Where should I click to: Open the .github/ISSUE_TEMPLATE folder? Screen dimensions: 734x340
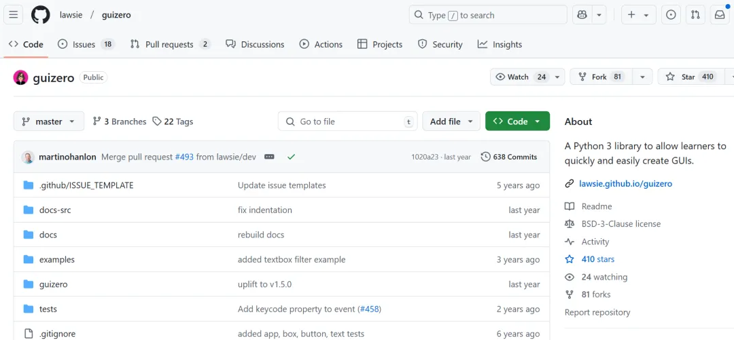coord(86,185)
